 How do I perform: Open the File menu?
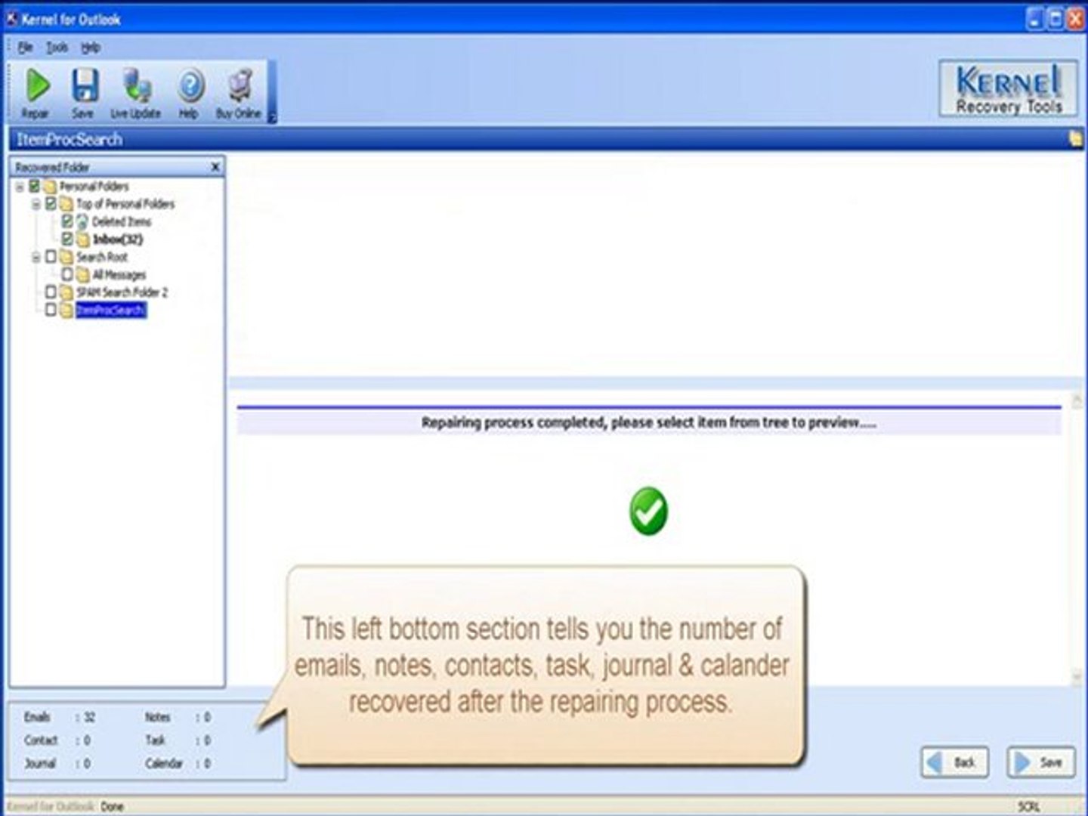tap(25, 48)
